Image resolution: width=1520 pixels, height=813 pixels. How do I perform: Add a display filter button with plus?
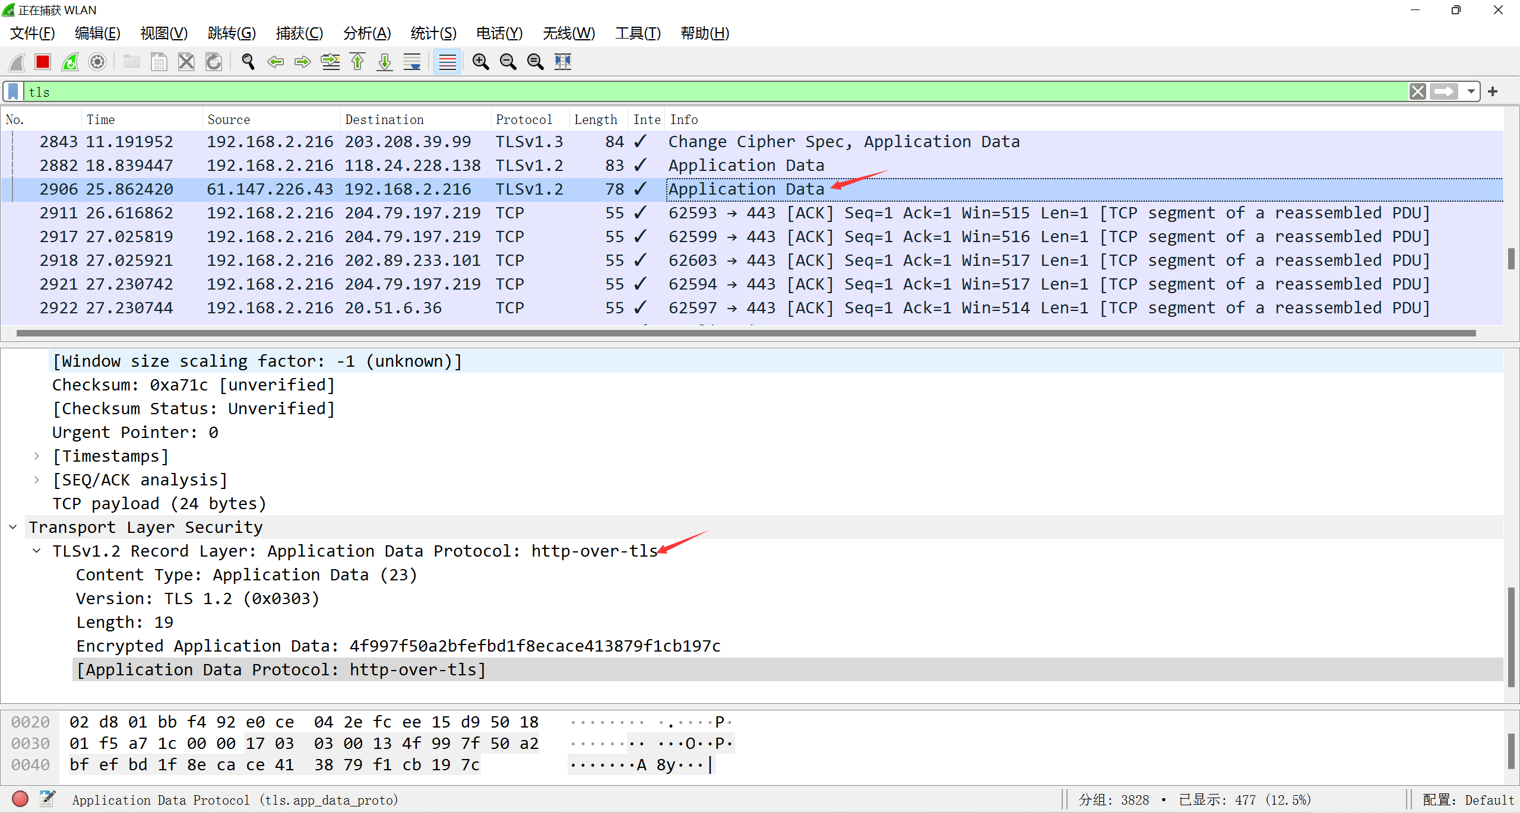(1493, 91)
